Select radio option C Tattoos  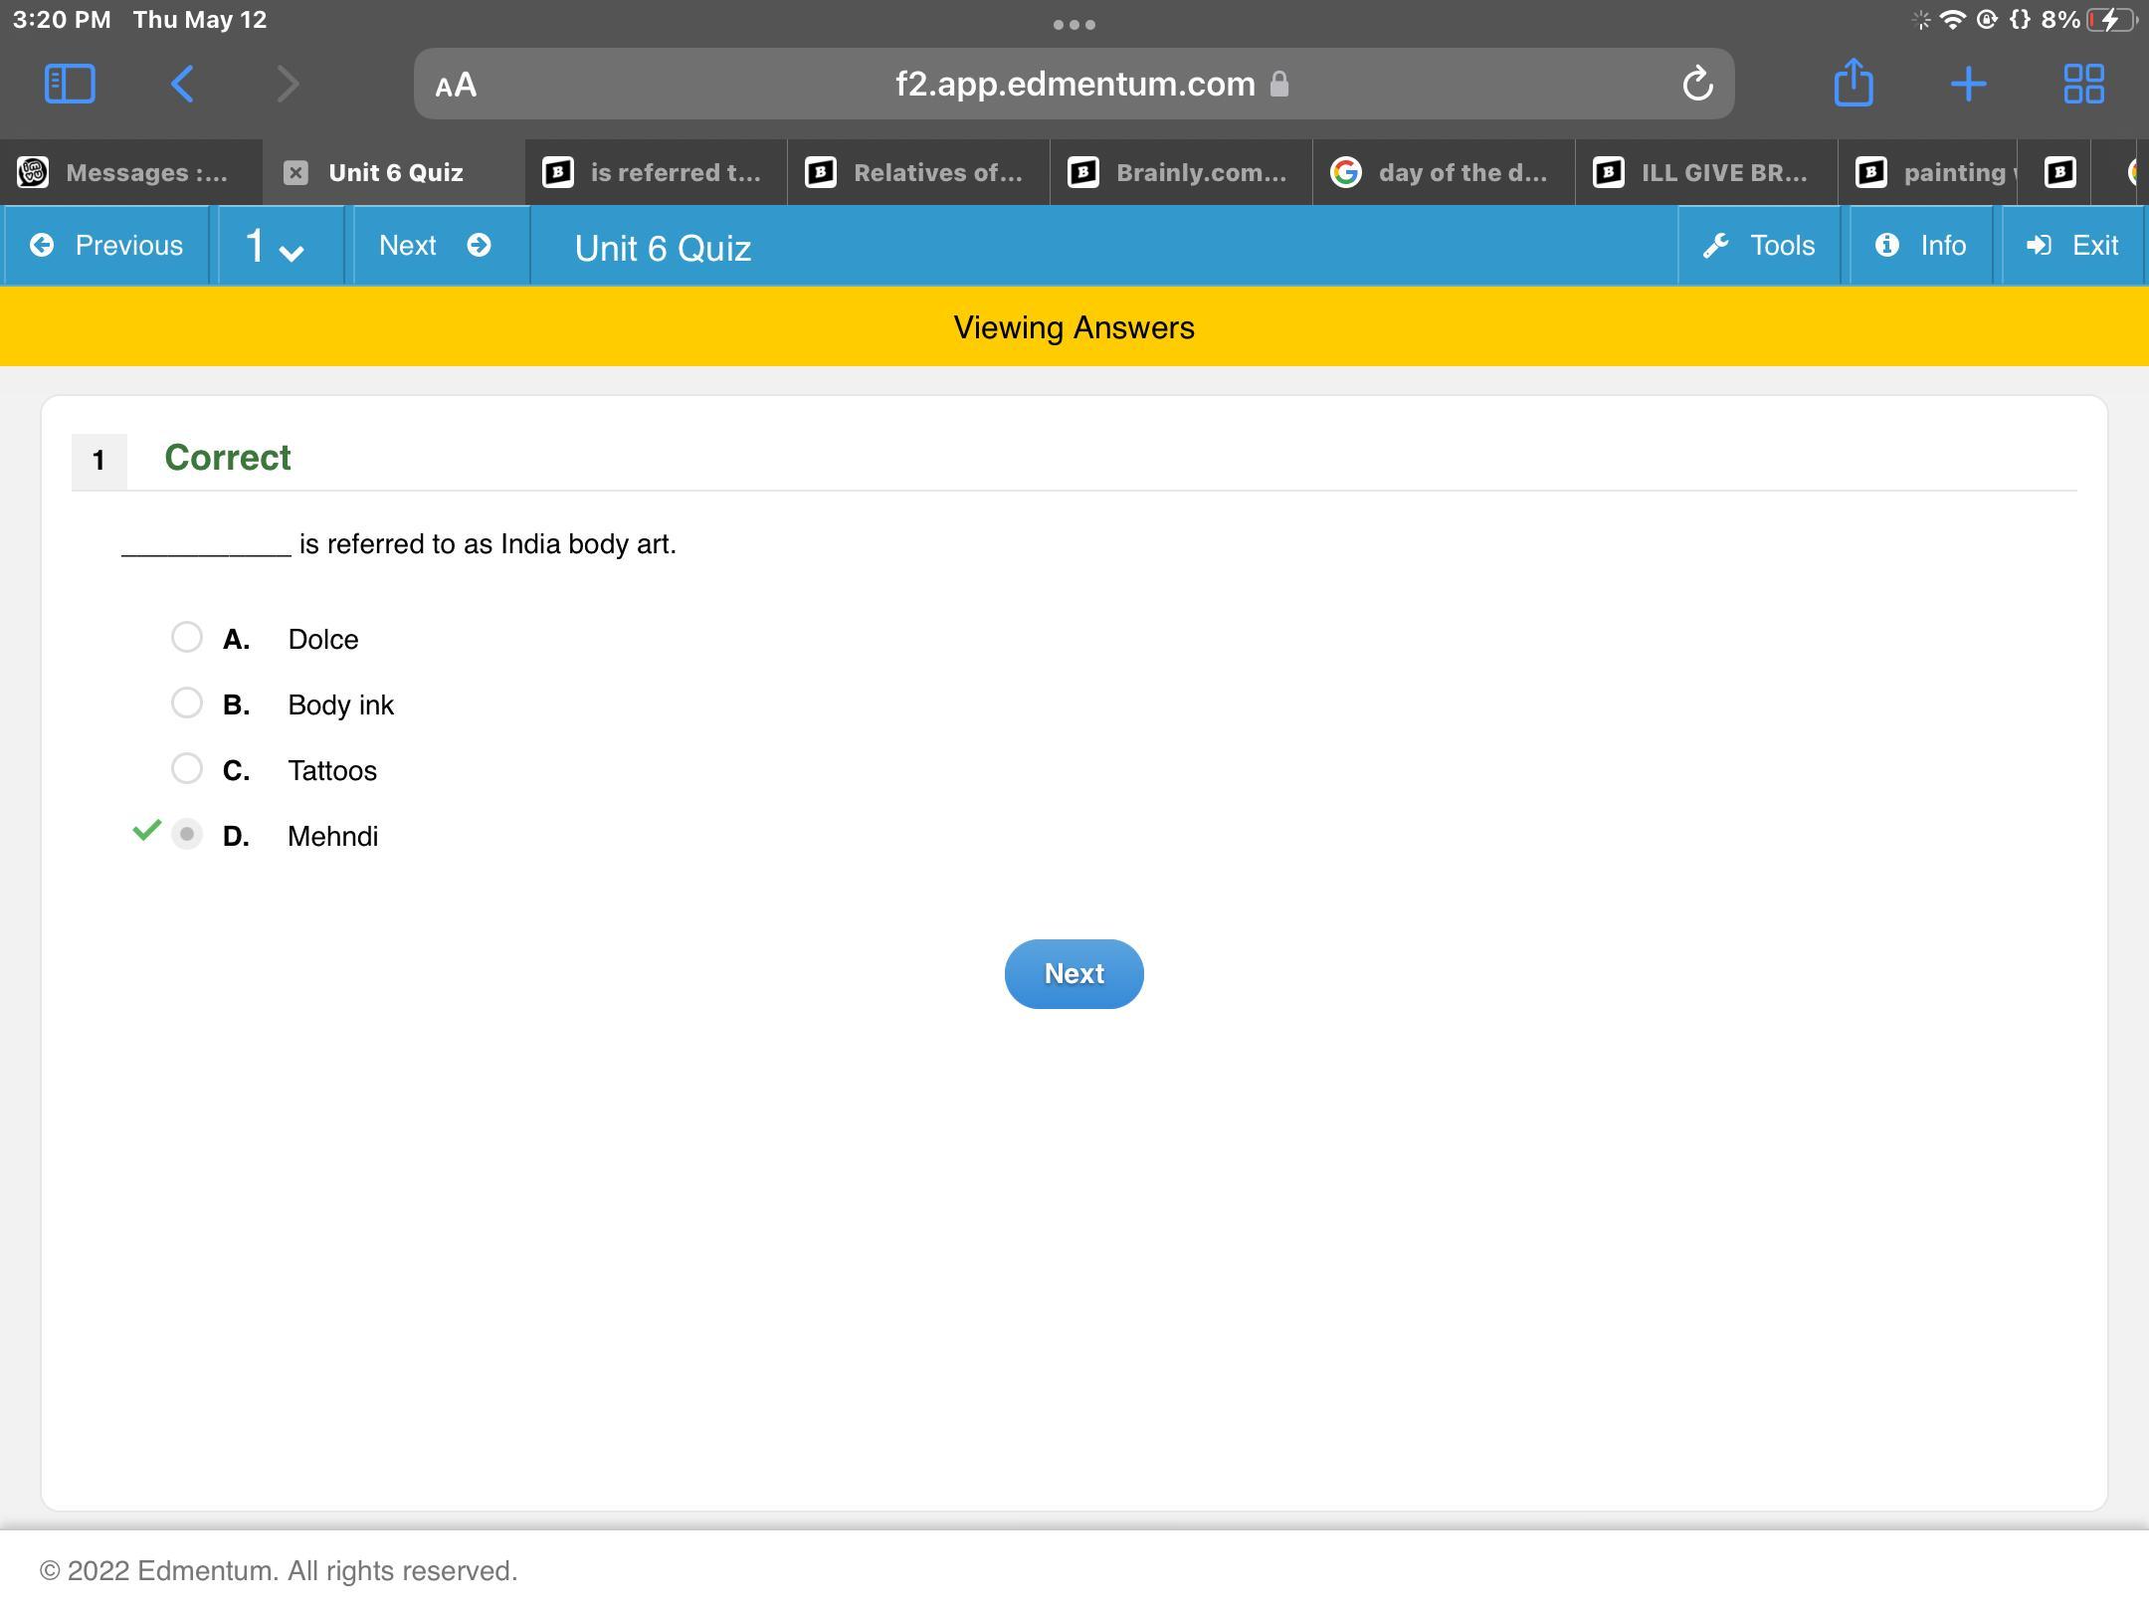[x=187, y=768]
